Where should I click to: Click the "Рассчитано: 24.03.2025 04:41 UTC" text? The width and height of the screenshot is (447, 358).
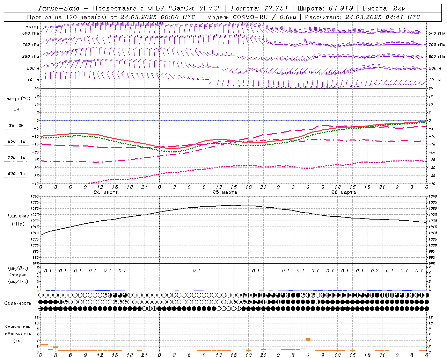click(362, 17)
